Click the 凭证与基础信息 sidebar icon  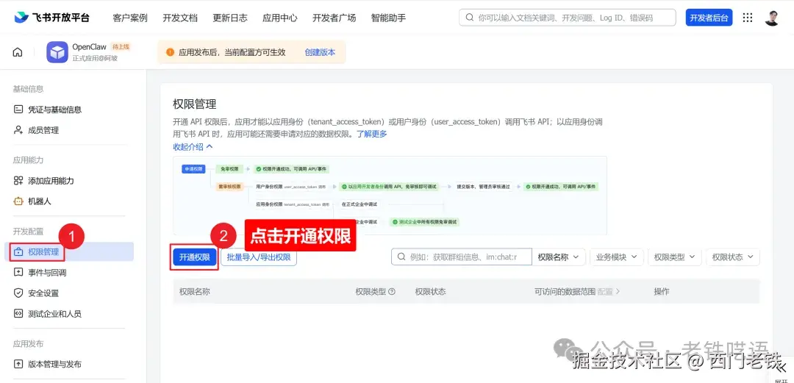point(18,110)
